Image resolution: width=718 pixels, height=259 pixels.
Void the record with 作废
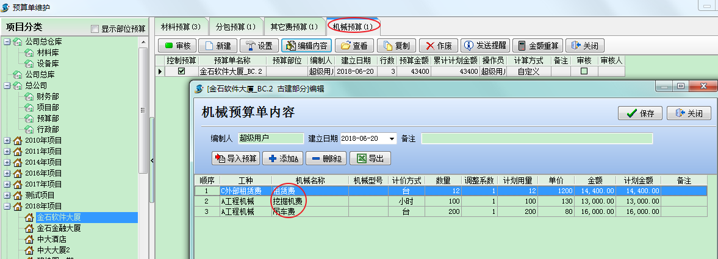click(438, 45)
